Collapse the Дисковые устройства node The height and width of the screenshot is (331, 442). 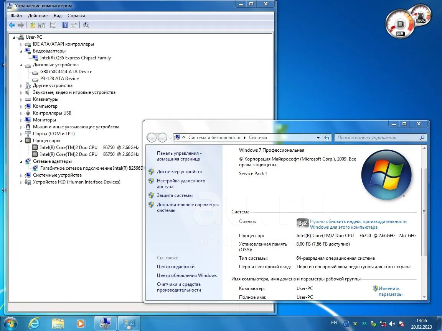(x=21, y=65)
